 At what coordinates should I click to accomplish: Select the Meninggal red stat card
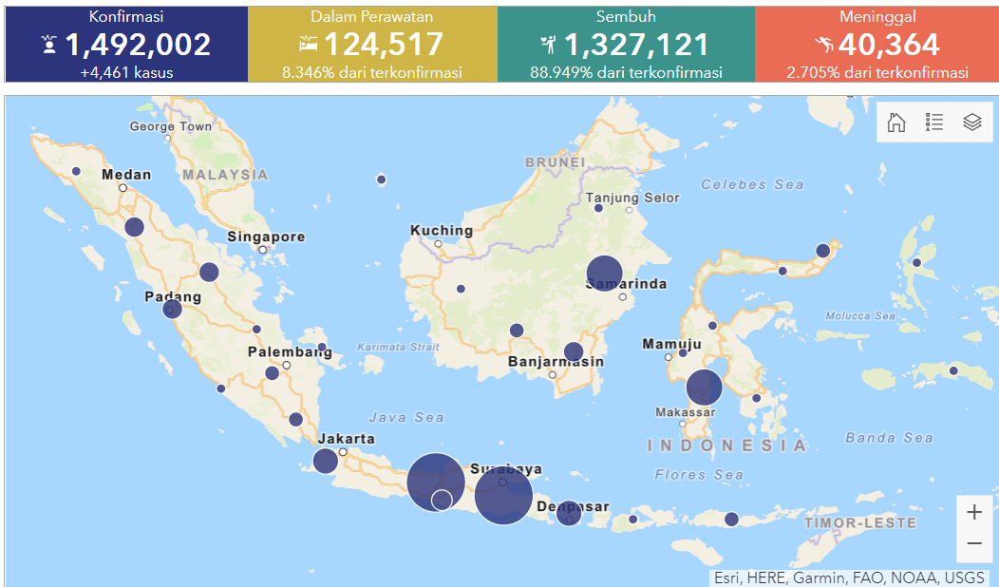pos(876,44)
